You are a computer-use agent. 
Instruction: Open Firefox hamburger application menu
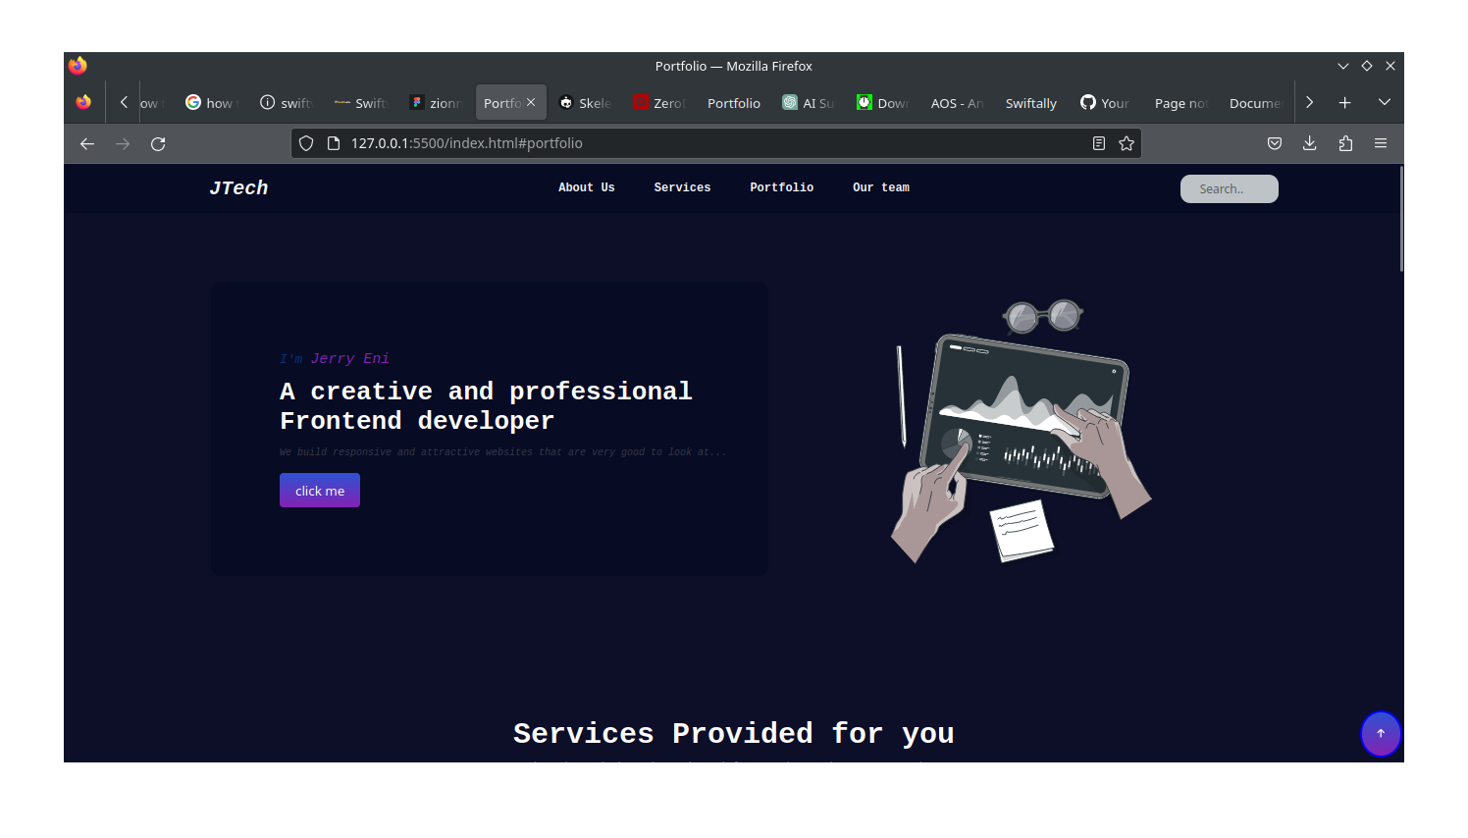[1381, 143]
